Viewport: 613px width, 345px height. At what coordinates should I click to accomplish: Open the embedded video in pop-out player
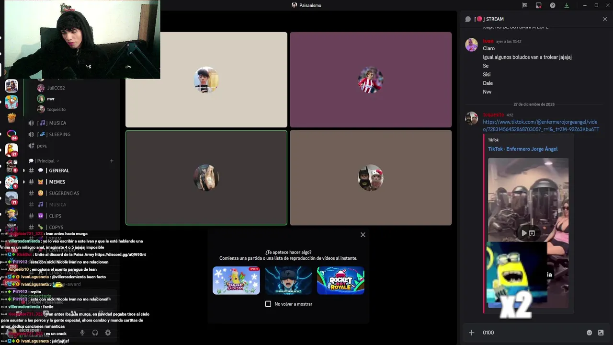(x=532, y=233)
